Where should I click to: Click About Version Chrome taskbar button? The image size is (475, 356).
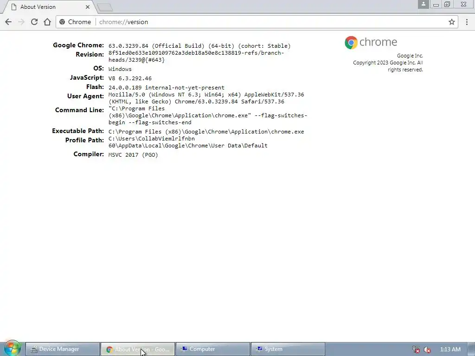coord(137,349)
